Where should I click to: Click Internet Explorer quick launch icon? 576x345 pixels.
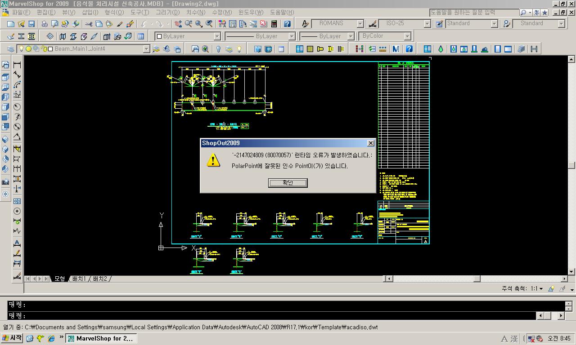(51, 338)
